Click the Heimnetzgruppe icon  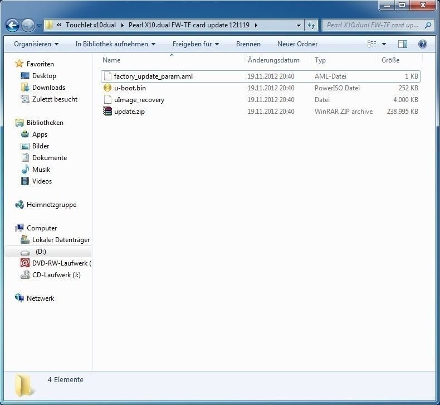19,205
